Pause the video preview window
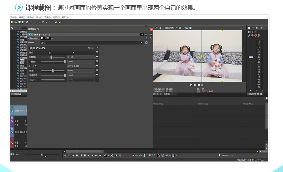The image size is (283, 172). (195, 85)
